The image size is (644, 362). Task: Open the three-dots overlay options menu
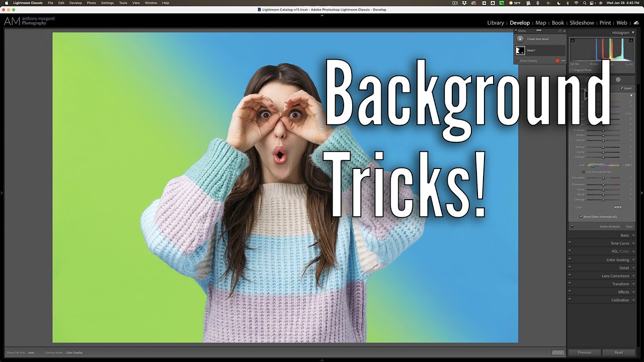(563, 61)
